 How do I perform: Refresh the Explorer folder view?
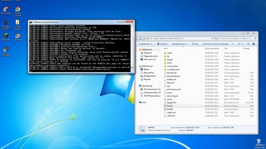[216, 38]
